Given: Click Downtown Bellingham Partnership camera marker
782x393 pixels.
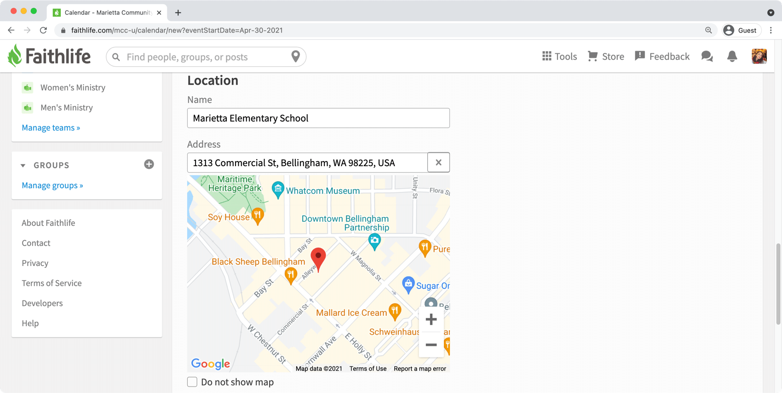Looking at the screenshot, I should point(374,242).
